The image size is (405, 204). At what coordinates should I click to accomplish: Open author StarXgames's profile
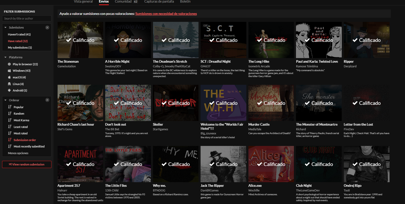(x=160, y=129)
